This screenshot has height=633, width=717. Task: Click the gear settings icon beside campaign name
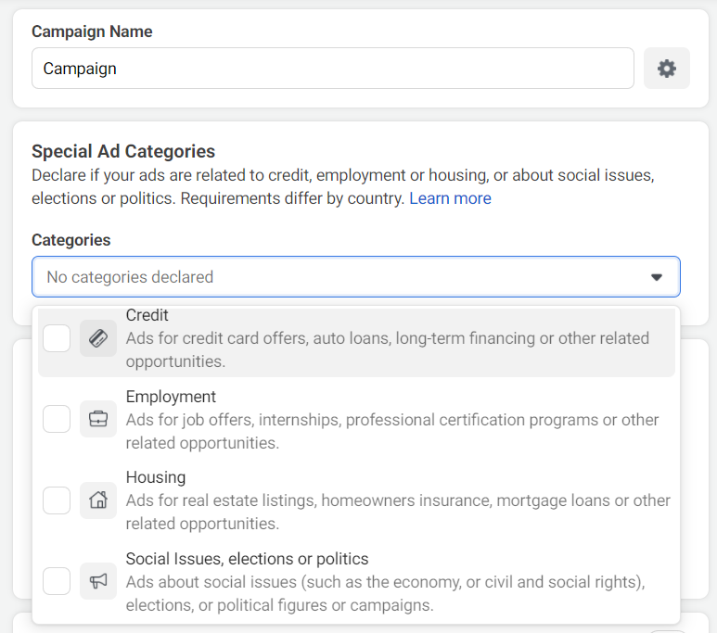click(666, 69)
